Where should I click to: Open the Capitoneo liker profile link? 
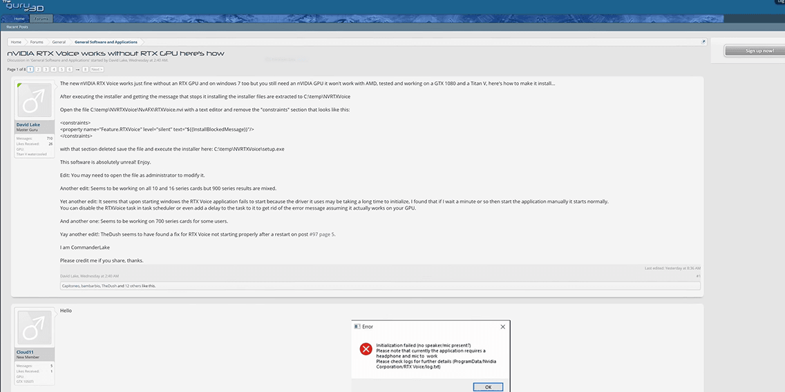(70, 286)
